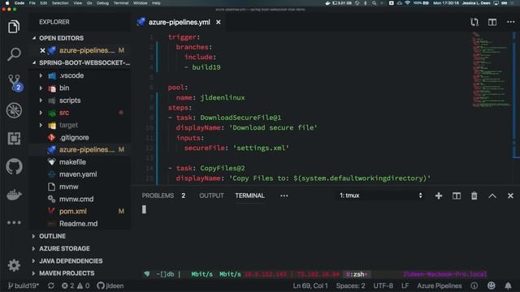This screenshot has width=520, height=292.
Task: Open notifications bell in status bar
Action: (508, 286)
